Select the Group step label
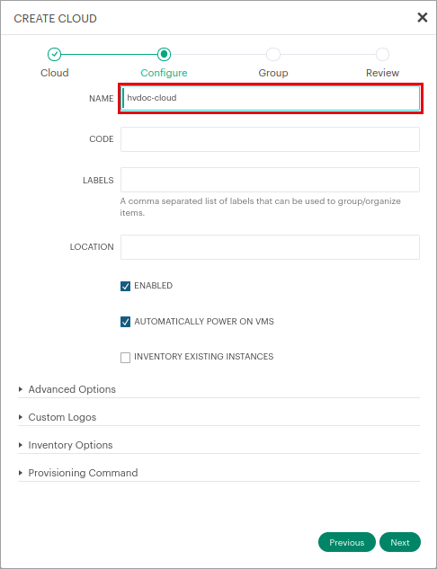 (273, 73)
